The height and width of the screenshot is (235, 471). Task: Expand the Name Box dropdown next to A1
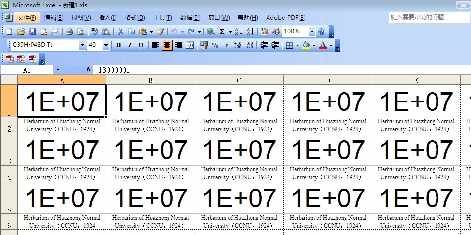point(58,70)
